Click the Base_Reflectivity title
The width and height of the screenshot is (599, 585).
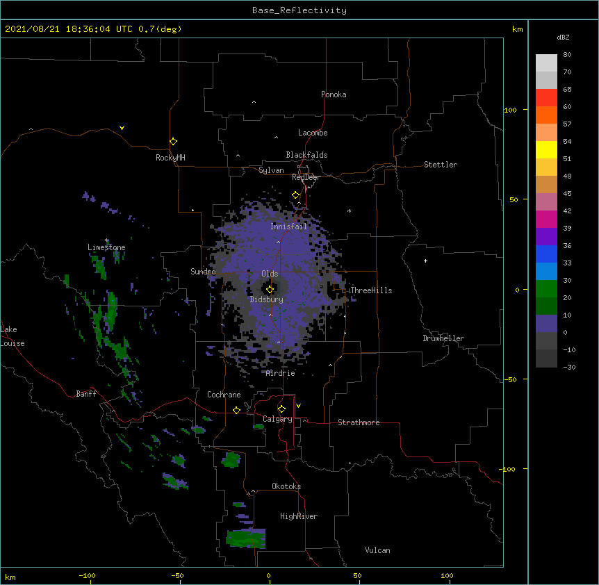(x=299, y=10)
